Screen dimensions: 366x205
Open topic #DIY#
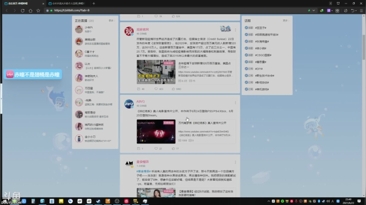point(259,69)
